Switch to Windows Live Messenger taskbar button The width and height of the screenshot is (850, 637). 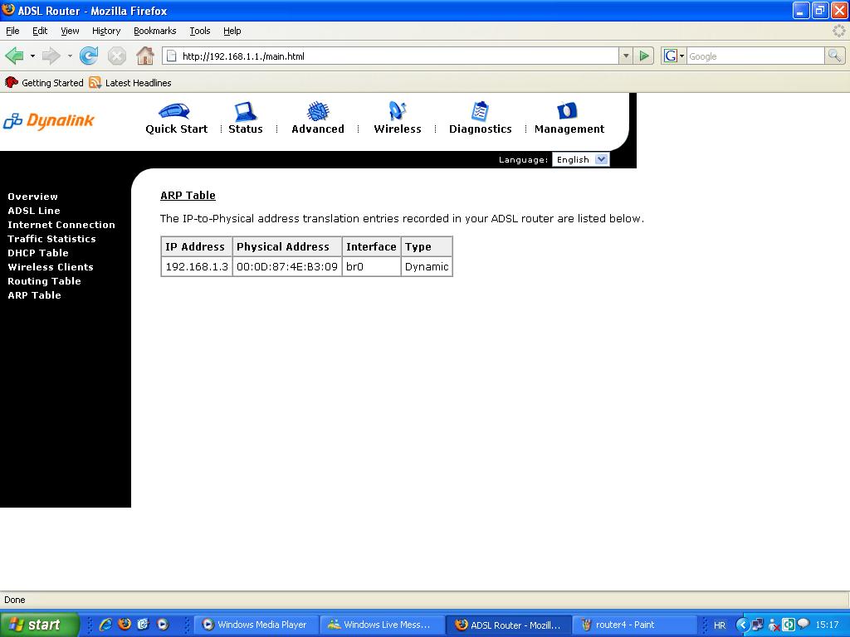click(382, 625)
